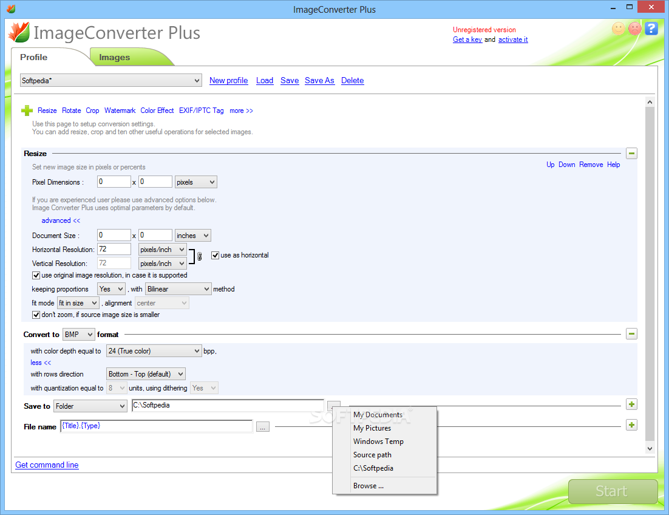Screen dimensions: 669x515
Task: Click the green plus add-operation icon
Action: click(27, 111)
